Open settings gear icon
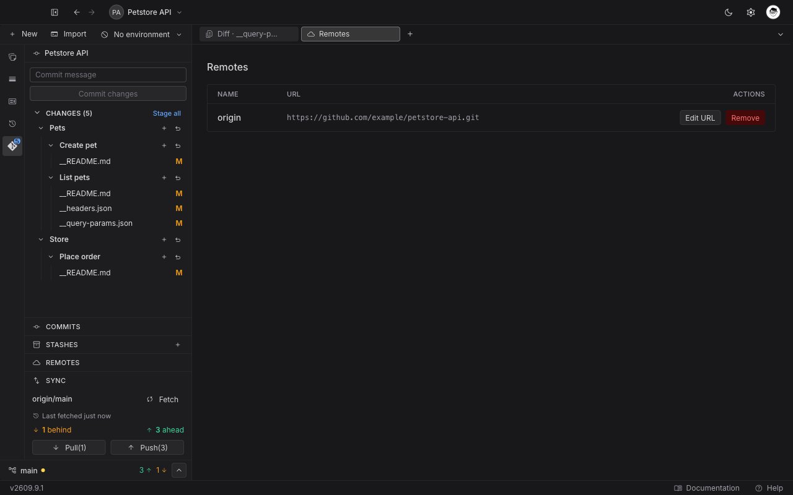Screen dimensions: 793x495 pyautogui.click(x=751, y=12)
